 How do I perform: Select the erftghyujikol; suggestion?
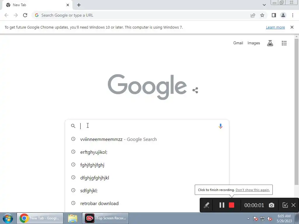[147, 152]
